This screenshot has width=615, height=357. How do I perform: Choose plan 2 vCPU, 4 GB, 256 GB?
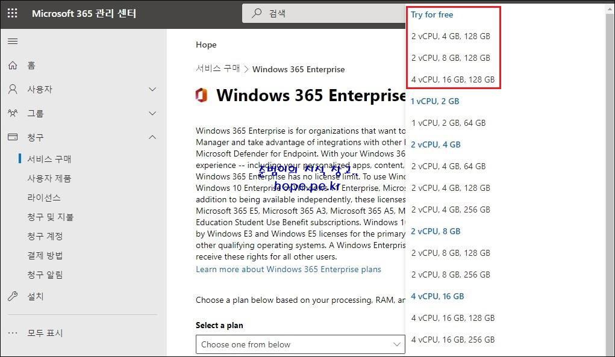coord(451,210)
